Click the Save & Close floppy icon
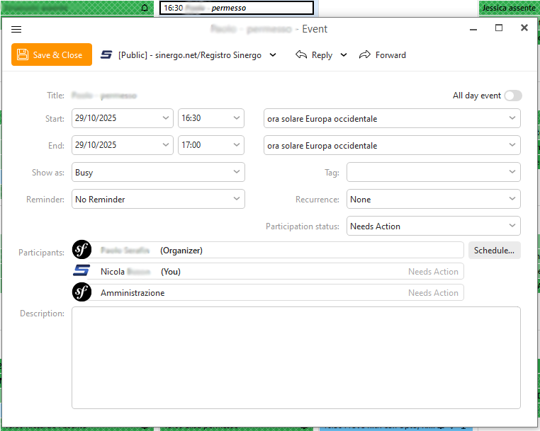The height and width of the screenshot is (431, 540). (x=23, y=55)
